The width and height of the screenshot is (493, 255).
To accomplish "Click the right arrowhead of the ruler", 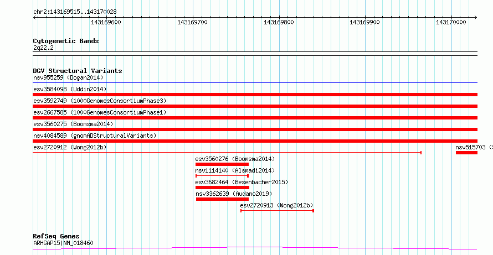I will (475, 18).
